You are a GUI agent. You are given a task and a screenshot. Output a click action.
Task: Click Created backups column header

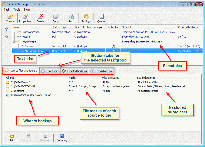[190, 27]
